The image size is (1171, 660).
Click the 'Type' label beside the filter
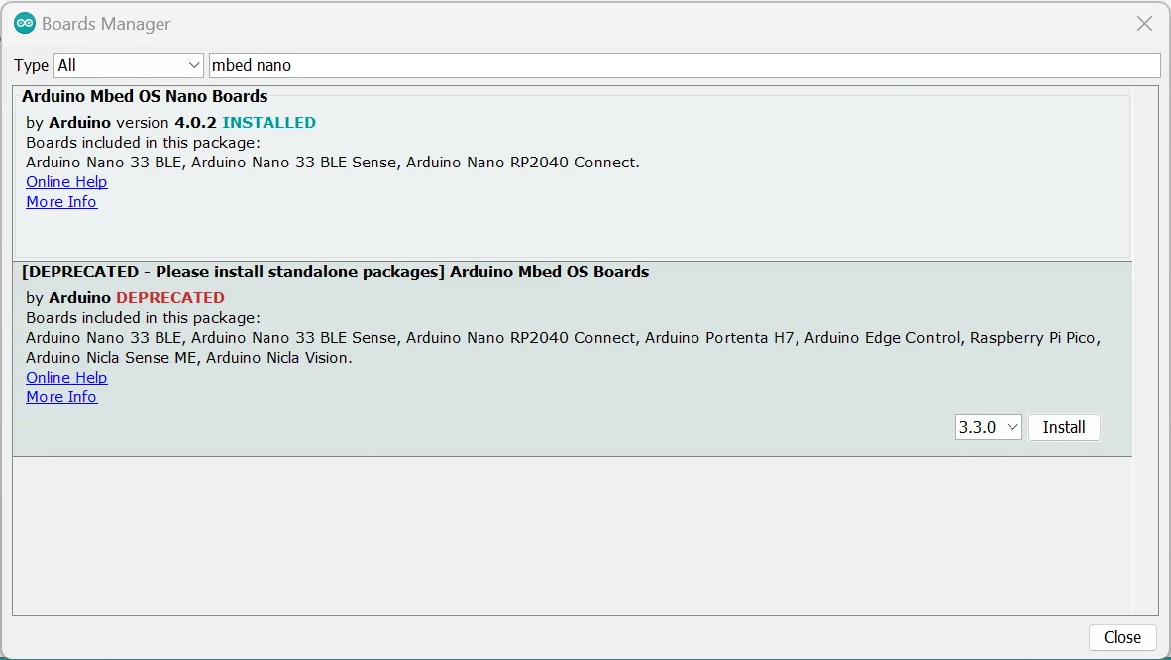point(32,65)
